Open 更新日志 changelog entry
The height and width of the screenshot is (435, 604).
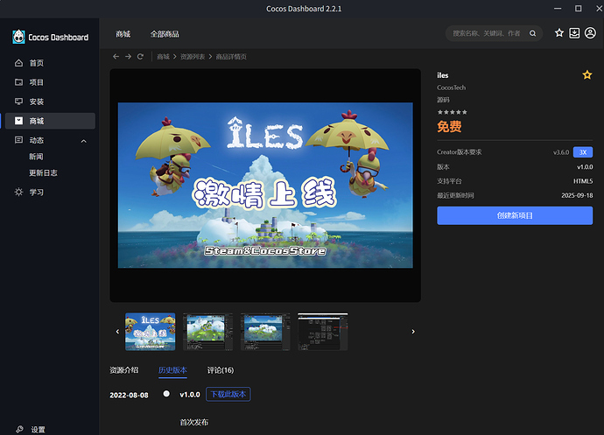click(x=43, y=172)
